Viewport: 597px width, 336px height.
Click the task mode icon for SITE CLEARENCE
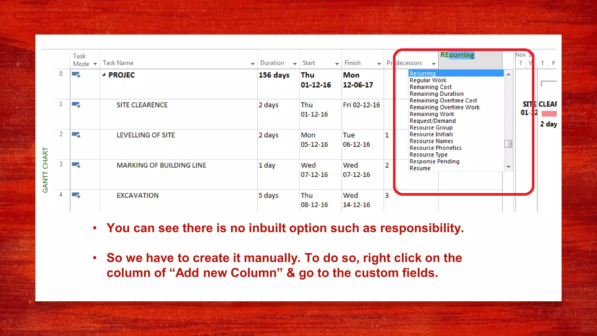tap(76, 105)
